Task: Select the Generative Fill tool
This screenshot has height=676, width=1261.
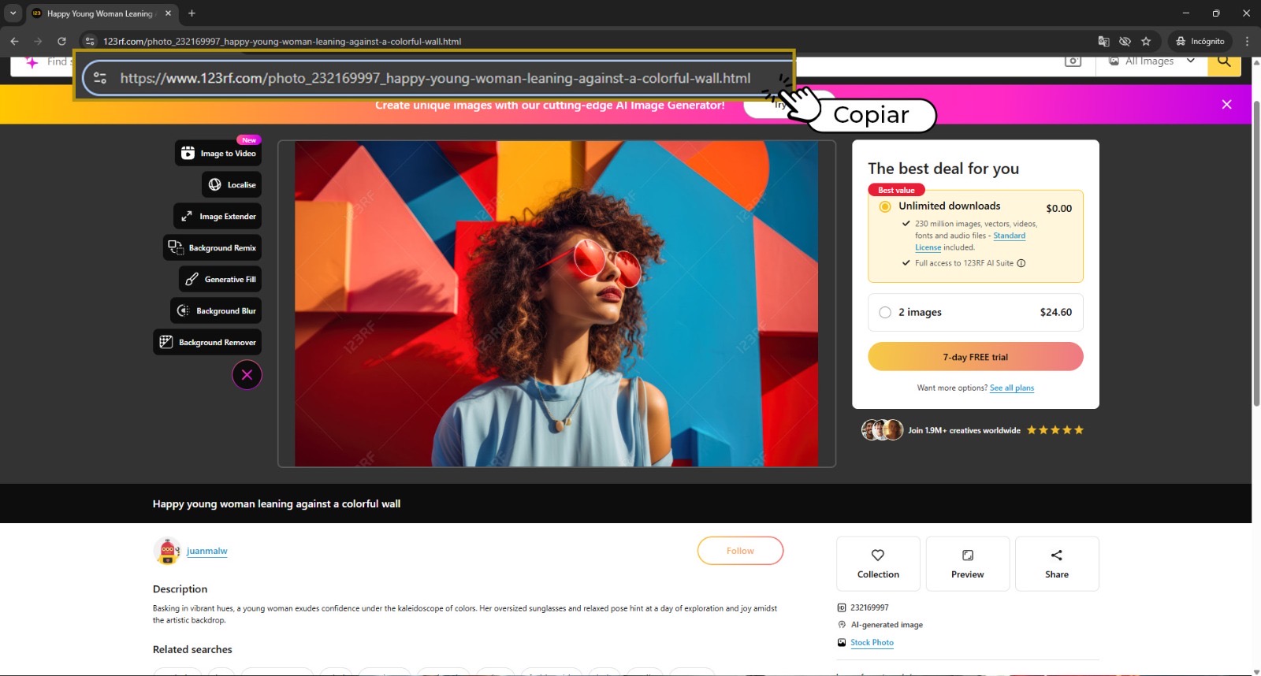Action: click(220, 280)
